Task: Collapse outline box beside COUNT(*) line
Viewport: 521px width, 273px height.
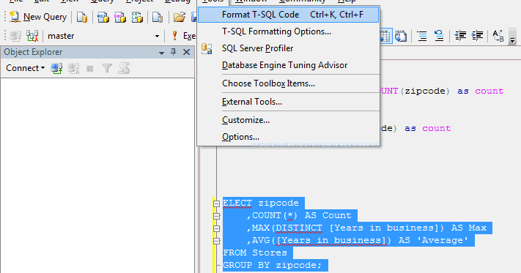Action: pos(216,216)
